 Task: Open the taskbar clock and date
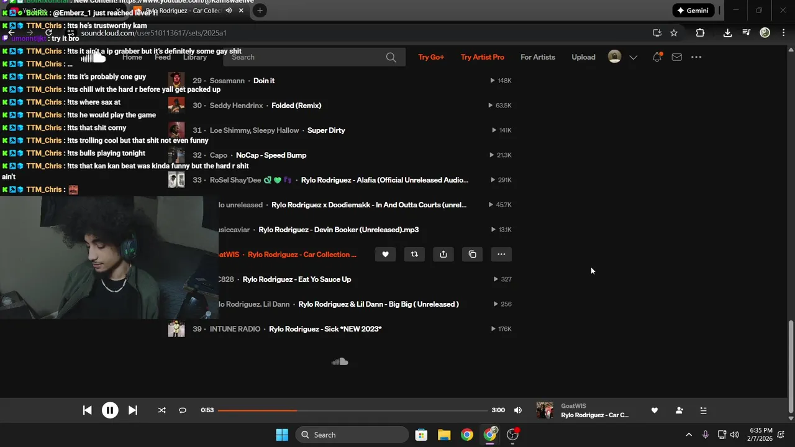[761, 435]
